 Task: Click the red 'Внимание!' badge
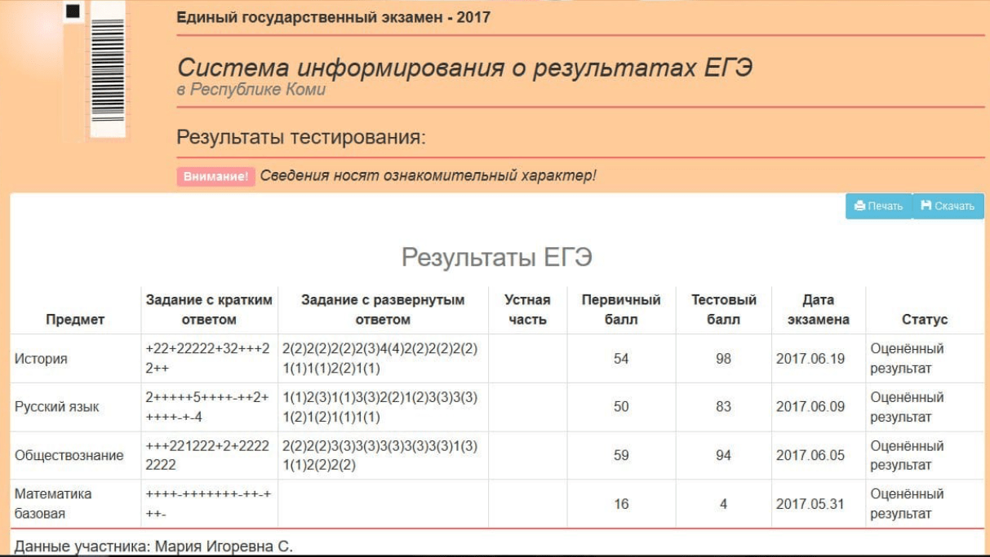[x=216, y=176]
